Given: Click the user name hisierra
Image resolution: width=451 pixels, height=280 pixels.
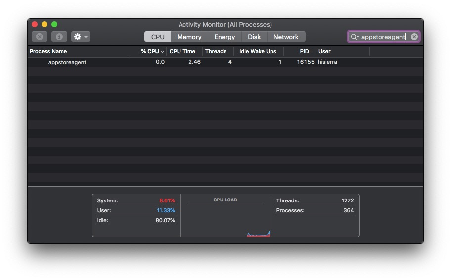Looking at the screenshot, I should coord(327,62).
